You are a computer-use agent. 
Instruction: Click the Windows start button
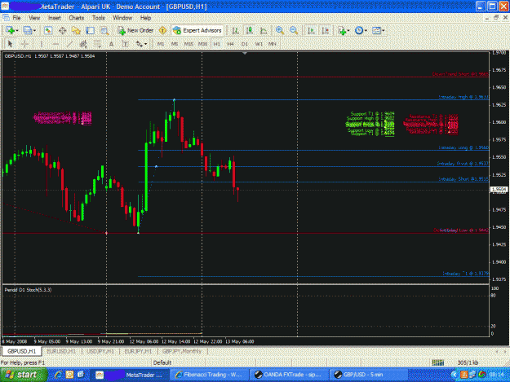pyautogui.click(x=24, y=375)
